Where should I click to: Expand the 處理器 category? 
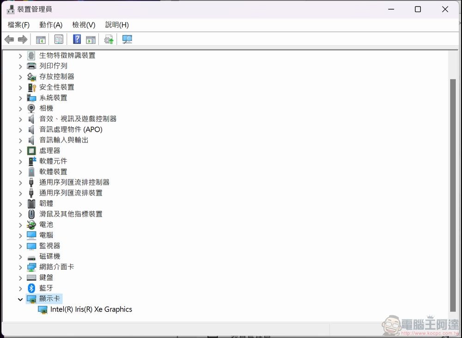[20, 150]
